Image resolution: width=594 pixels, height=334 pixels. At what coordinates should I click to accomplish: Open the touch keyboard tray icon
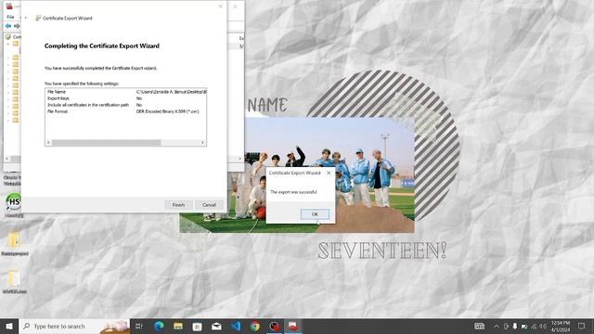click(x=480, y=326)
